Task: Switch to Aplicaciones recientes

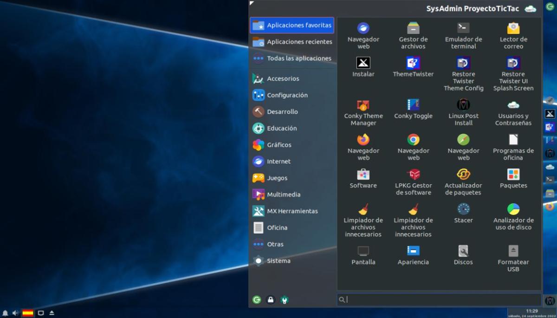Action: point(299,42)
